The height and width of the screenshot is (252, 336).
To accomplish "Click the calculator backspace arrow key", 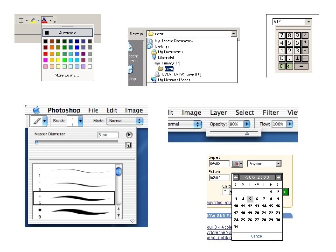I will click(289, 66).
